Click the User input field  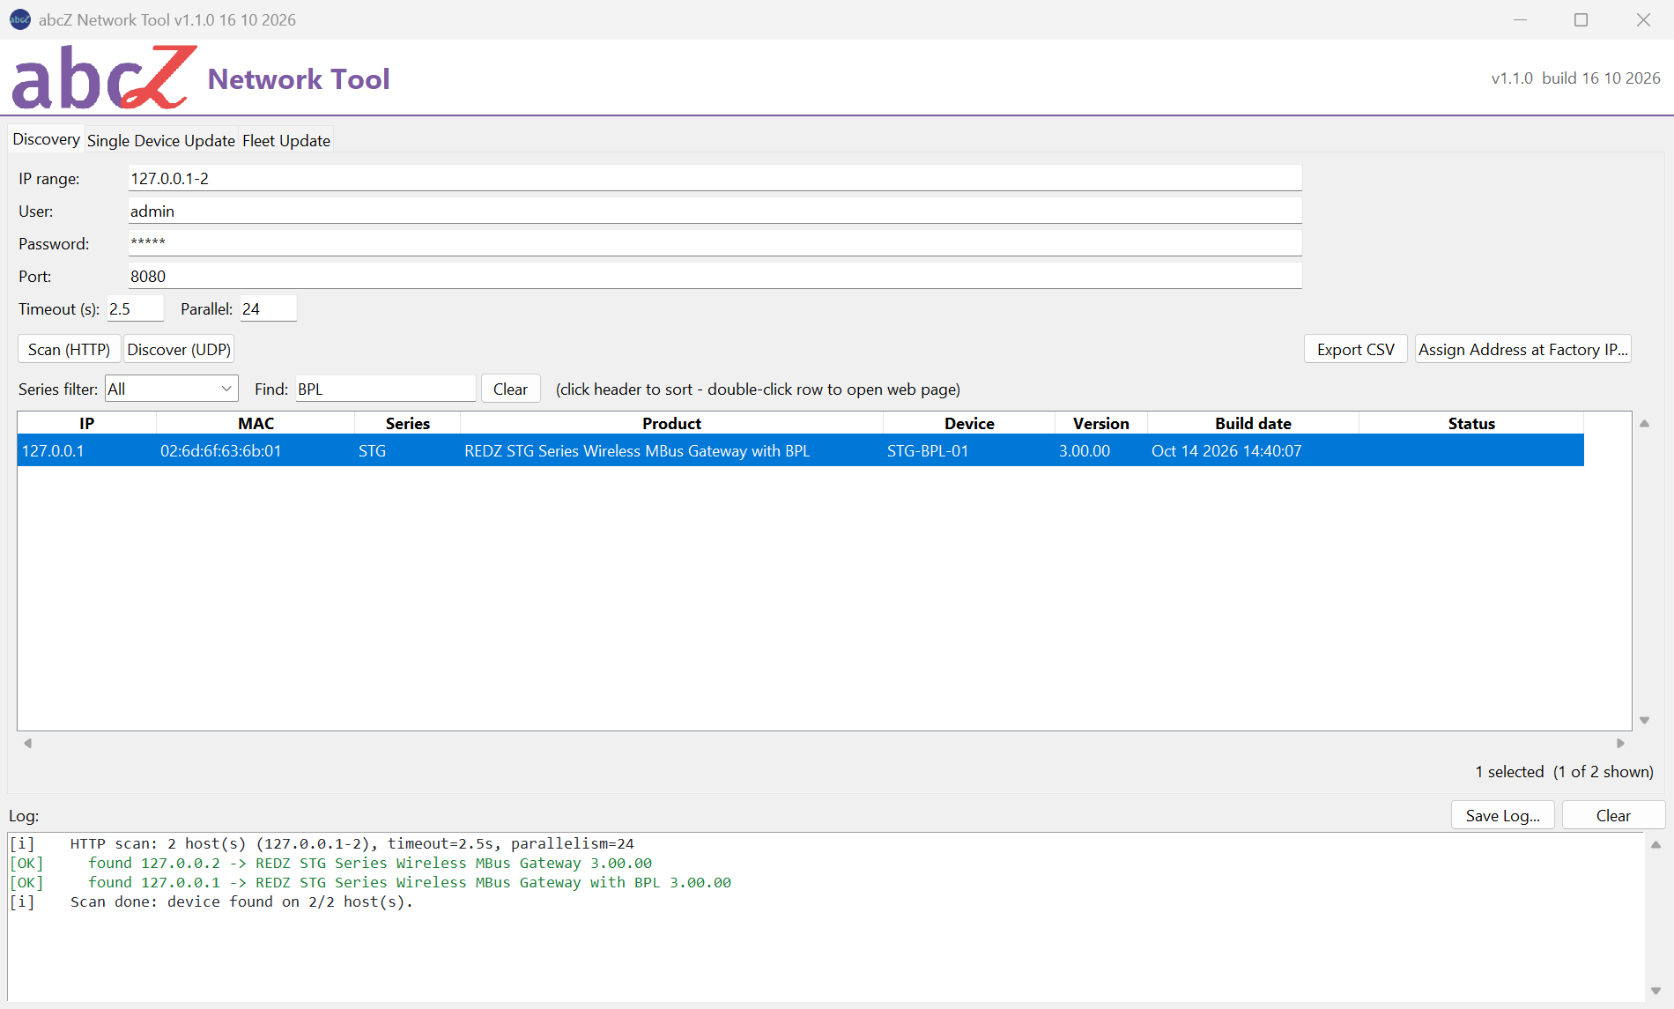click(x=715, y=211)
